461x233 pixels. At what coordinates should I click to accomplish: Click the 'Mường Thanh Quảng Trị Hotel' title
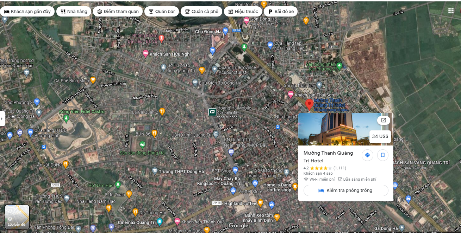coord(328,157)
